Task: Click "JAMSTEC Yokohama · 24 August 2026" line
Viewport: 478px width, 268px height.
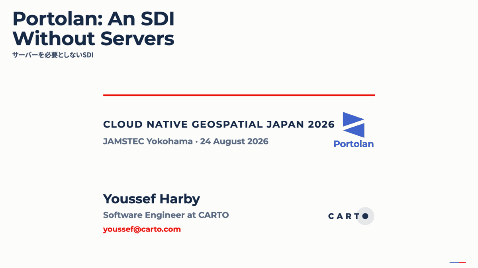Action: pyautogui.click(x=186, y=141)
